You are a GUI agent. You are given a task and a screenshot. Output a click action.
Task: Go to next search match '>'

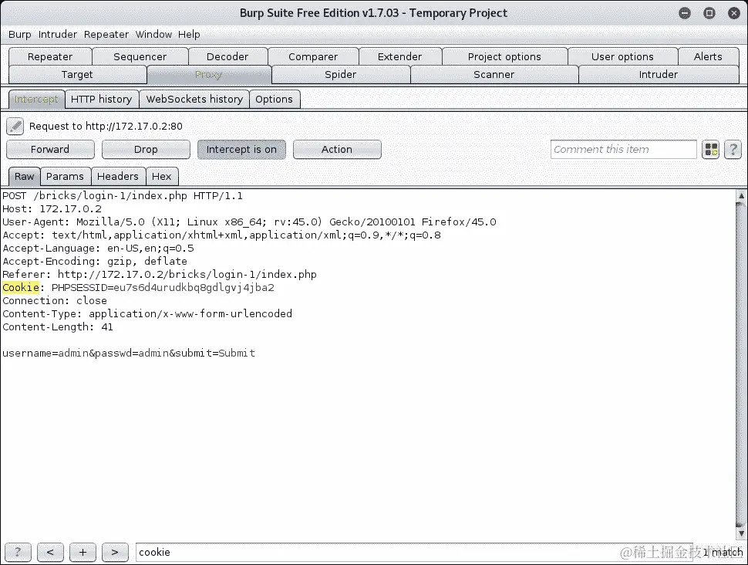[x=115, y=552]
